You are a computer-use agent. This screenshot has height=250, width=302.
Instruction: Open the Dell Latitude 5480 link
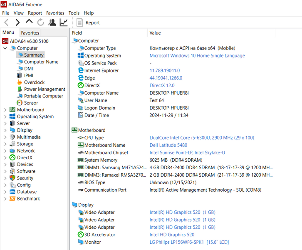coord(168,145)
